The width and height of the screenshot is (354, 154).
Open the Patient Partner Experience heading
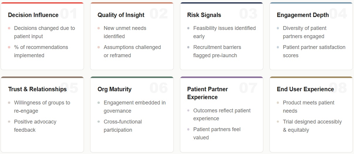coord(208,93)
